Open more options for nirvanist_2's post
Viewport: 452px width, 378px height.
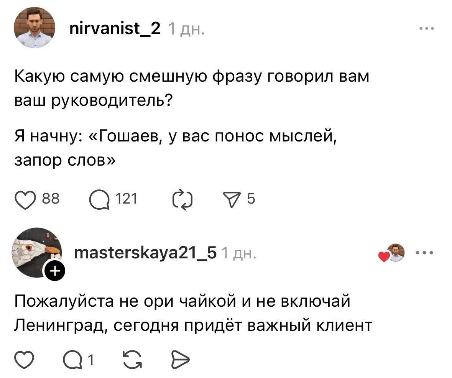pyautogui.click(x=426, y=28)
